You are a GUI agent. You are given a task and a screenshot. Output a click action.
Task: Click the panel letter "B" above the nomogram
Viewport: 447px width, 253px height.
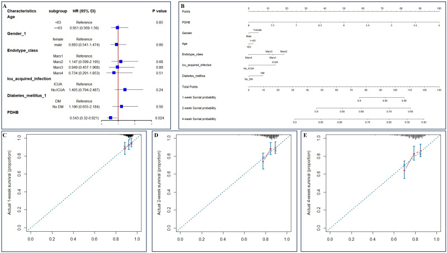[183, 5]
